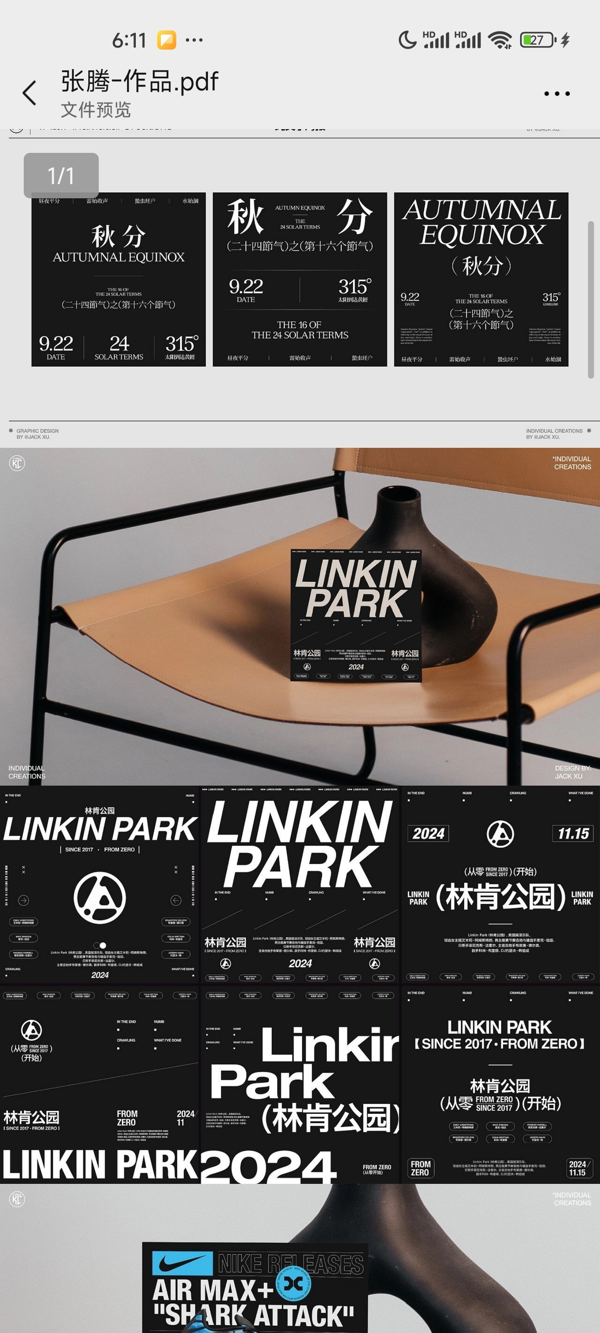The height and width of the screenshot is (1333, 600).
Task: Go back using the left arrow
Action: click(29, 93)
